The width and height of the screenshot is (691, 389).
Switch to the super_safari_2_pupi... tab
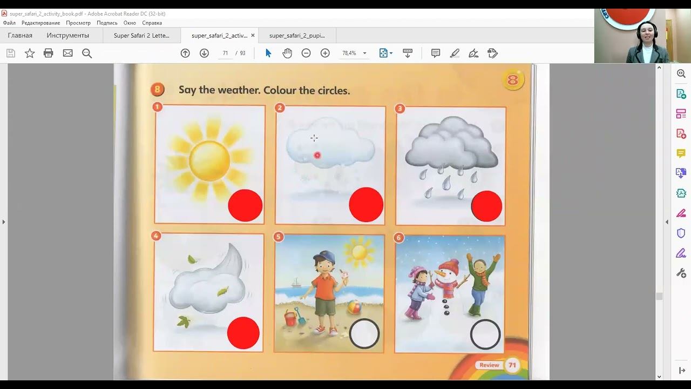point(297,35)
